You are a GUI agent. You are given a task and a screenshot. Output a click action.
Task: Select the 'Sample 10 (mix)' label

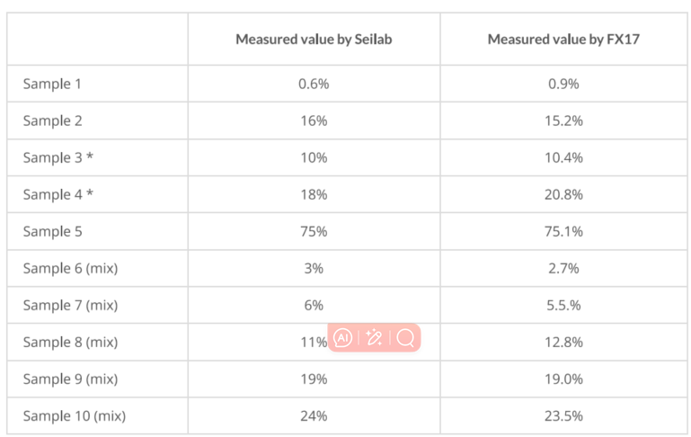coord(75,415)
